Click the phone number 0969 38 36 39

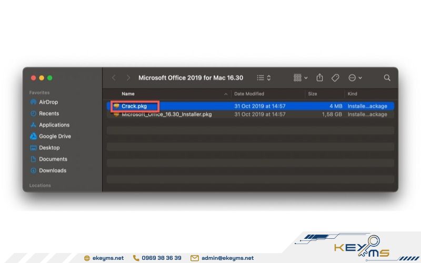[x=162, y=258]
